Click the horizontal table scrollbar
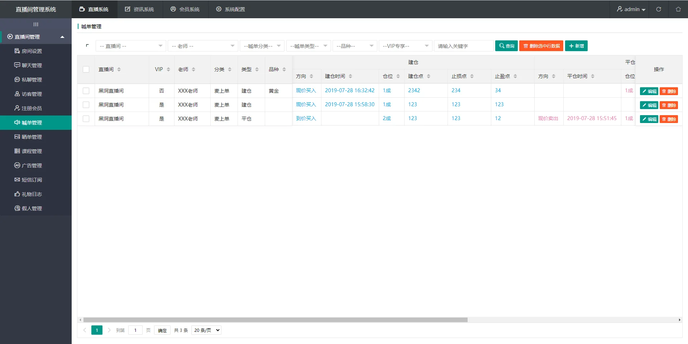This screenshot has width=688, height=344. 275,320
